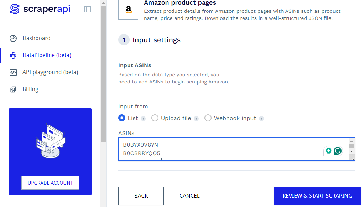This screenshot has width=364, height=207.
Task: Click the Billing invoice icon
Action: tap(13, 89)
